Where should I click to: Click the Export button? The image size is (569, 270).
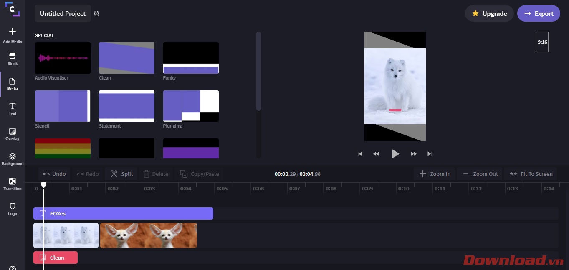(539, 13)
